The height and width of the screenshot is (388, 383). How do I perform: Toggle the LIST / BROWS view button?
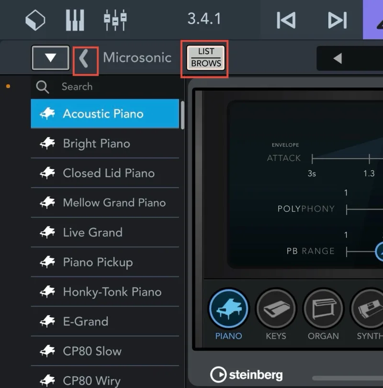coord(206,58)
